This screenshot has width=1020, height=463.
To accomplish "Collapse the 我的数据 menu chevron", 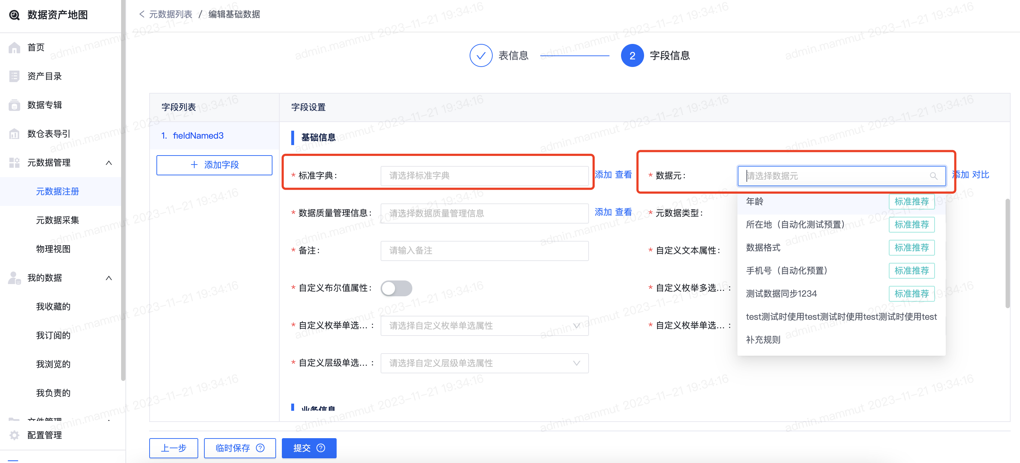I will click(109, 278).
